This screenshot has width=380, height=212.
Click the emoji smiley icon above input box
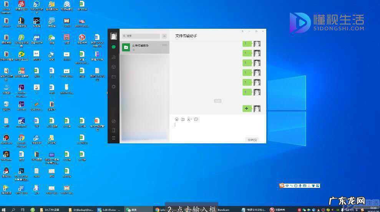(177, 119)
